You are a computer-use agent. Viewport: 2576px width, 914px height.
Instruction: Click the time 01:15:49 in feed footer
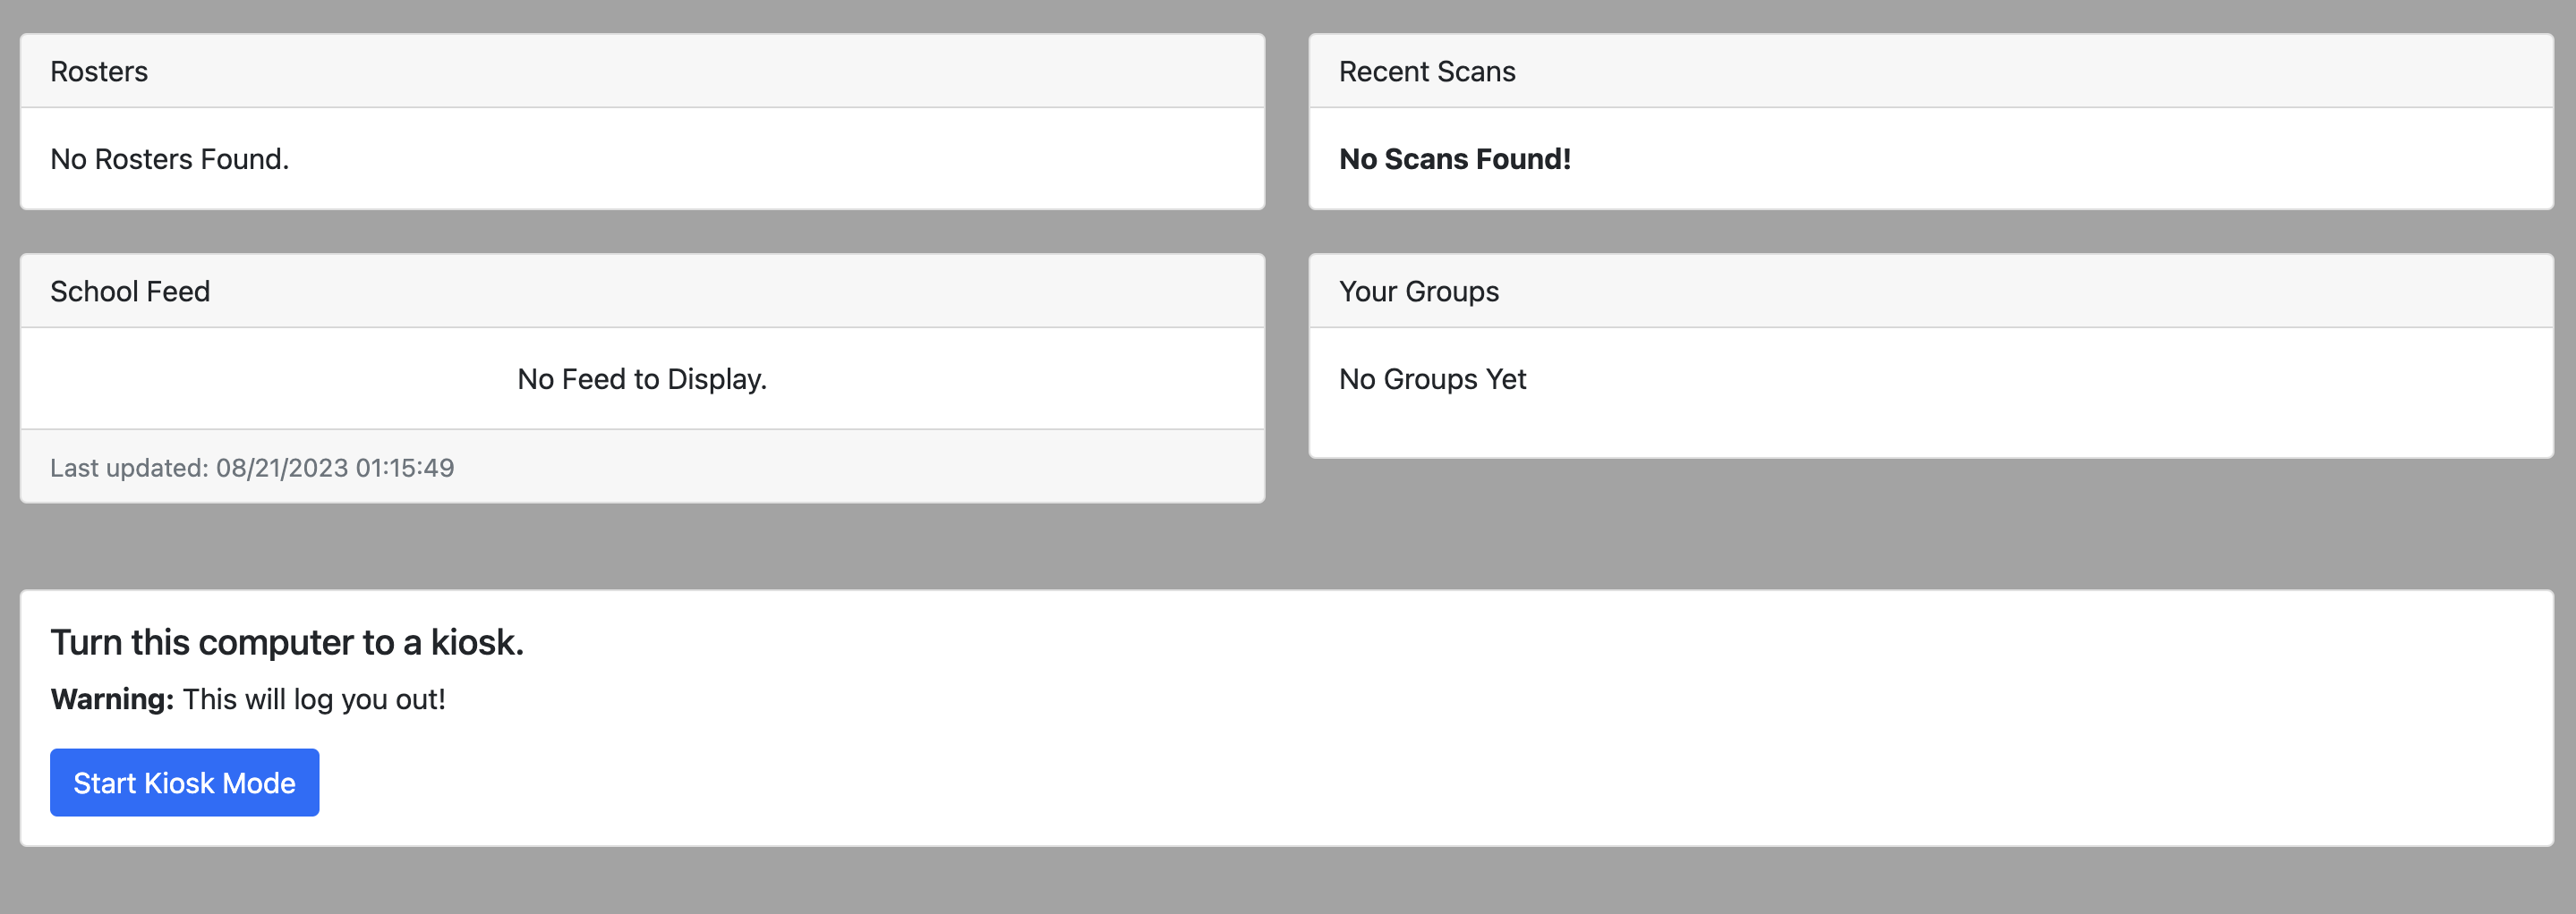[405, 468]
